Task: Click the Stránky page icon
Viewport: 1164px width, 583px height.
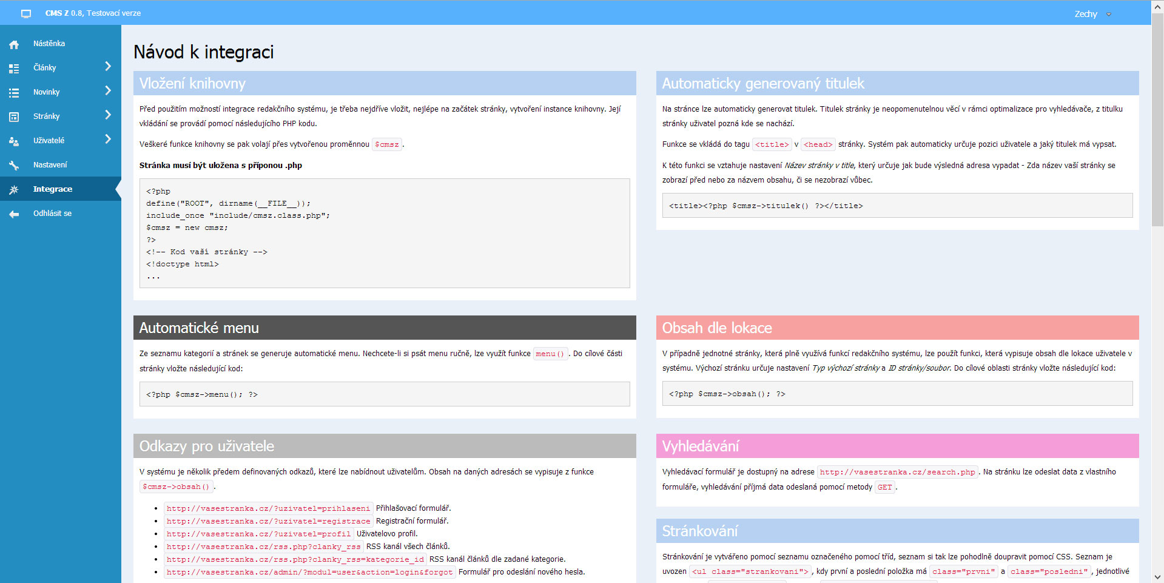Action: 14,117
